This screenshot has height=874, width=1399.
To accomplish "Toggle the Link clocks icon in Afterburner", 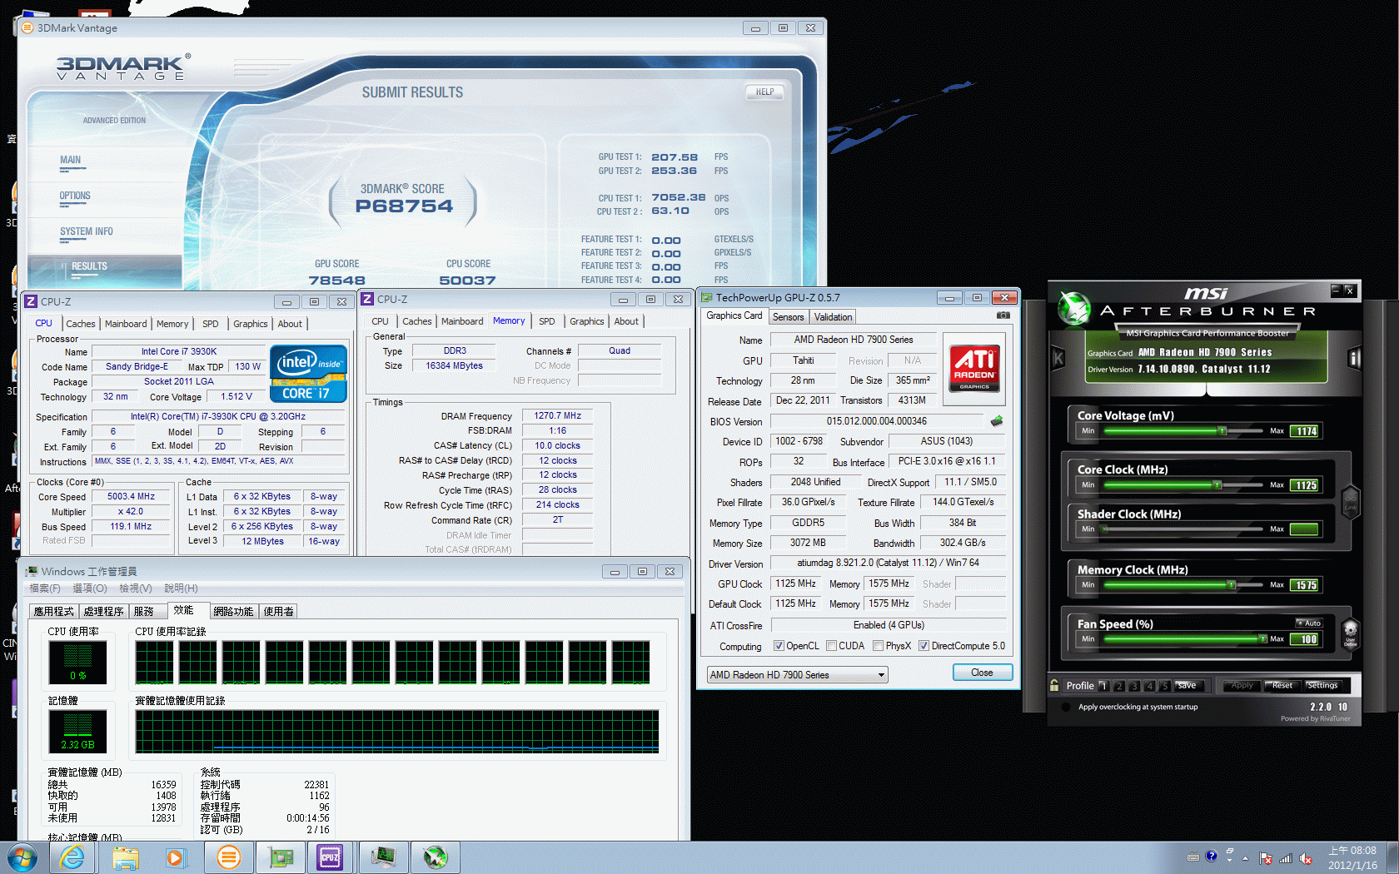I will [x=1351, y=504].
